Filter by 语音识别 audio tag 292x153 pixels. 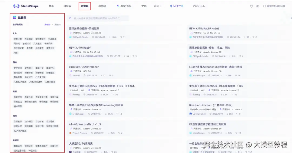pyautogui.click(x=18, y=97)
